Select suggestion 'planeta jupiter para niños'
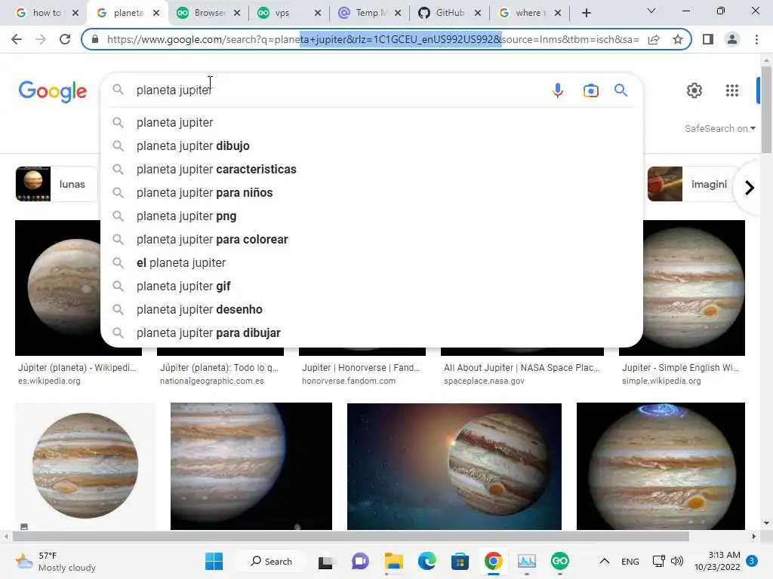773x579 pixels. (x=371, y=192)
